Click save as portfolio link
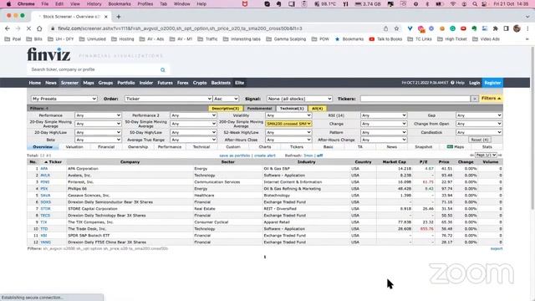 235,156
